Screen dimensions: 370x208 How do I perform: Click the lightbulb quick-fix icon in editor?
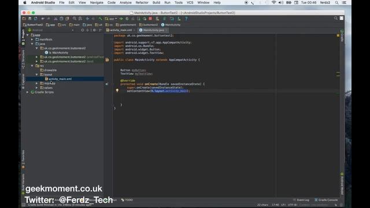coord(117,90)
